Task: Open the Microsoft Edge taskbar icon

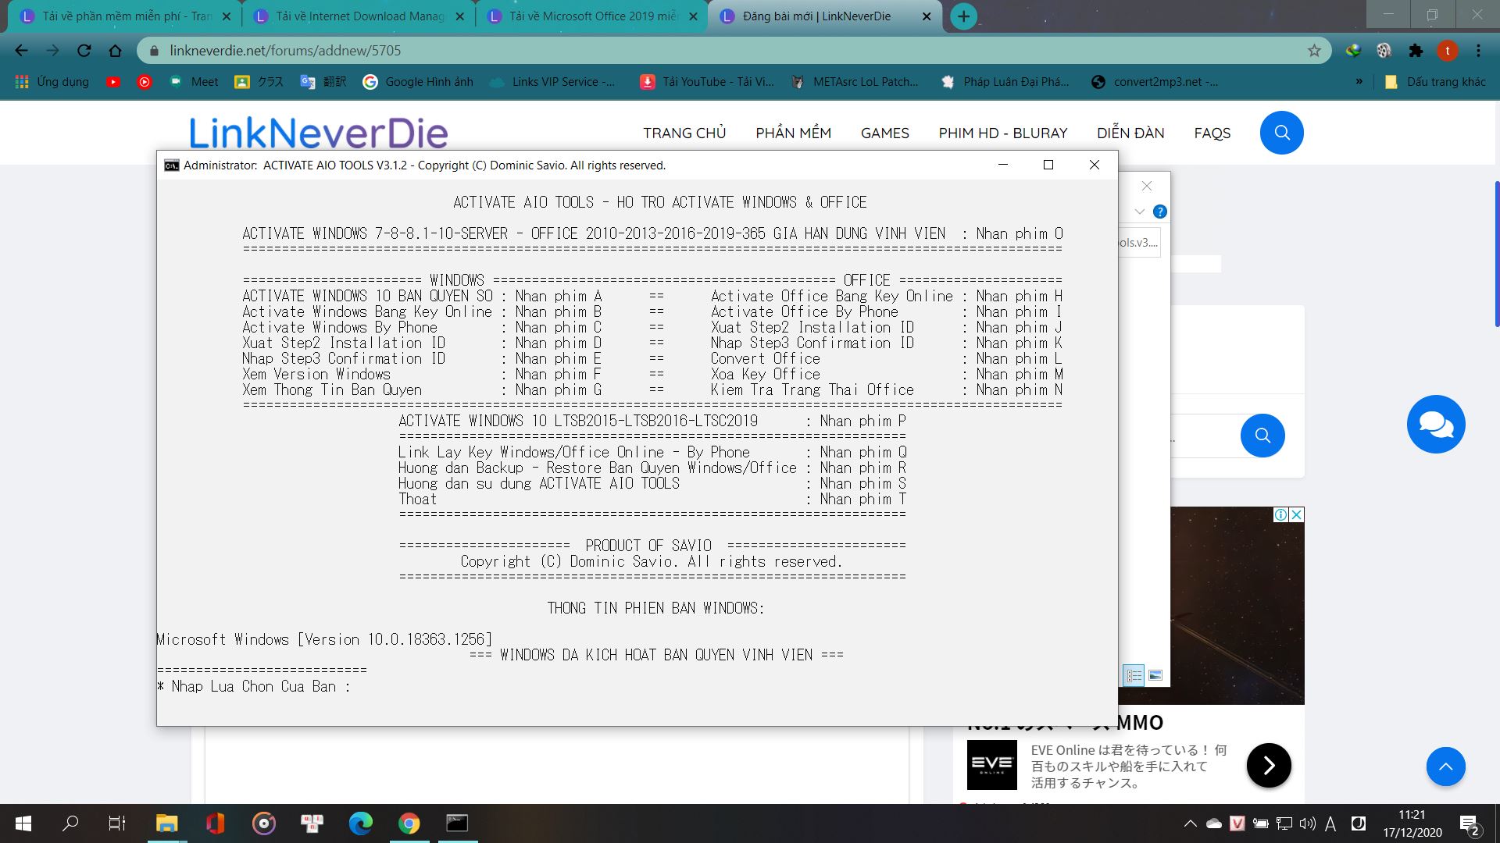Action: coord(360,823)
